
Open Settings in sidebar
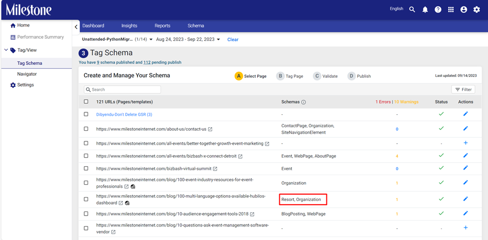click(22, 85)
